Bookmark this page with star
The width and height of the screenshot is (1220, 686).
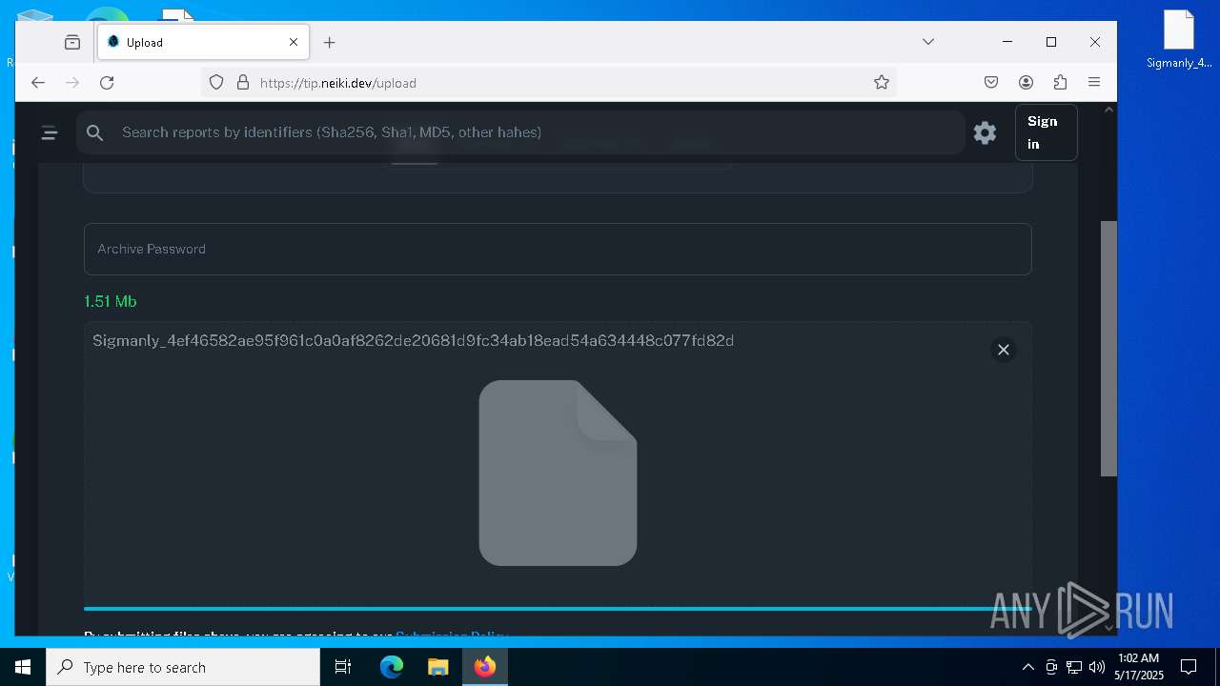coord(882,83)
